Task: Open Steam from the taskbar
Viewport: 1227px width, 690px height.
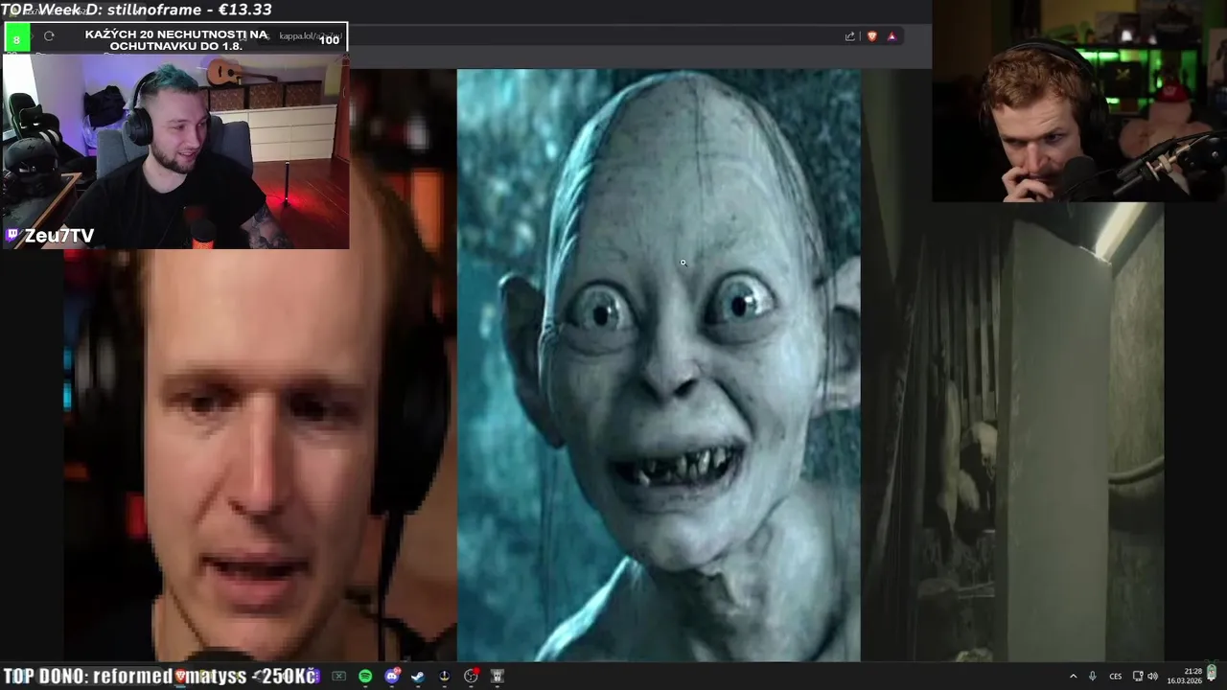Action: [x=418, y=676]
